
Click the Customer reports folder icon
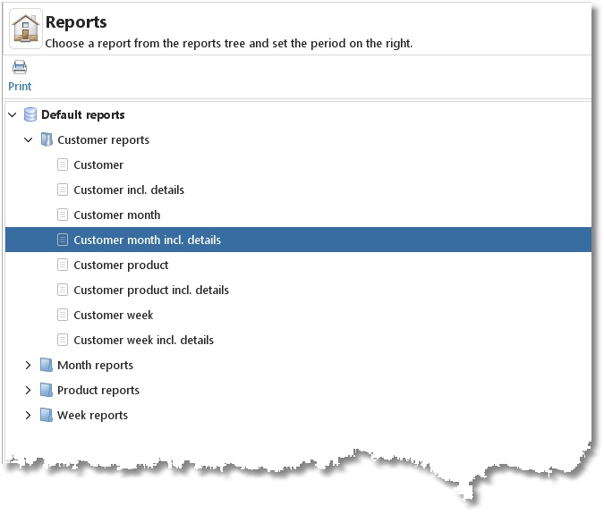pyautogui.click(x=47, y=139)
